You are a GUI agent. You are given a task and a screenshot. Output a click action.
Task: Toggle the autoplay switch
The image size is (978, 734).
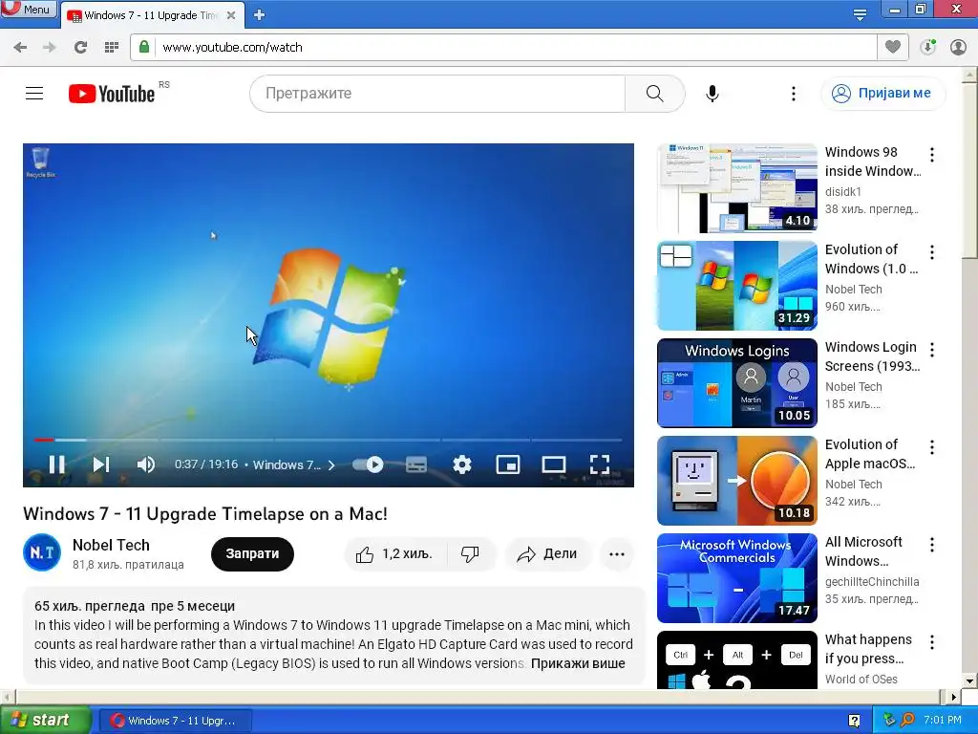368,464
